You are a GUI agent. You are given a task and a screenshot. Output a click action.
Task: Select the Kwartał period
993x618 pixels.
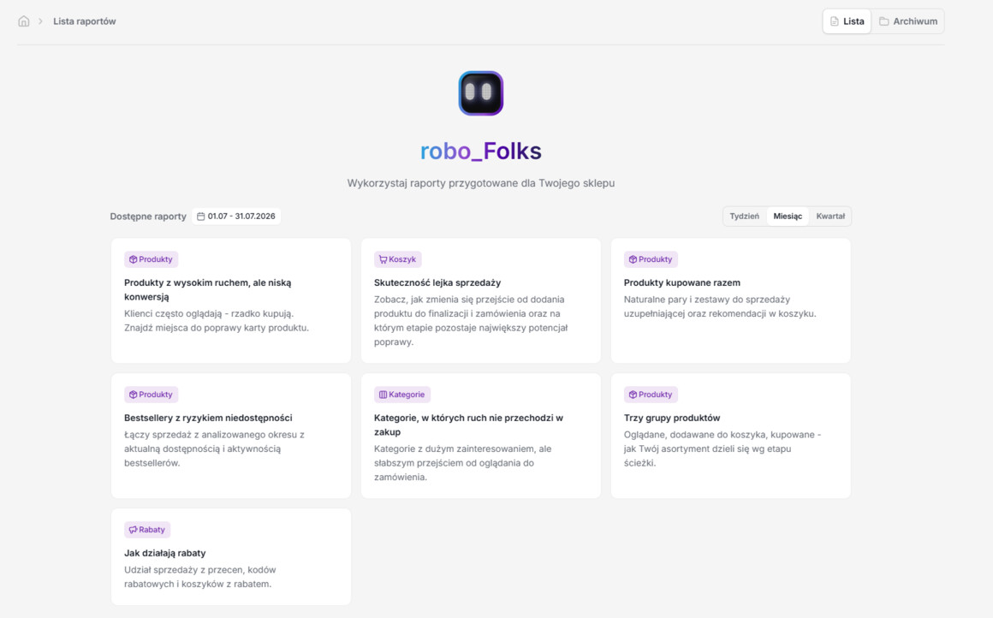click(830, 217)
